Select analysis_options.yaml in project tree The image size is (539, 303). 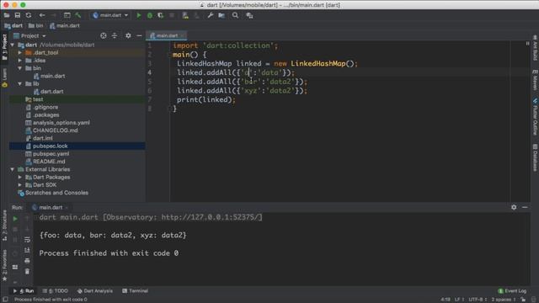pos(58,123)
